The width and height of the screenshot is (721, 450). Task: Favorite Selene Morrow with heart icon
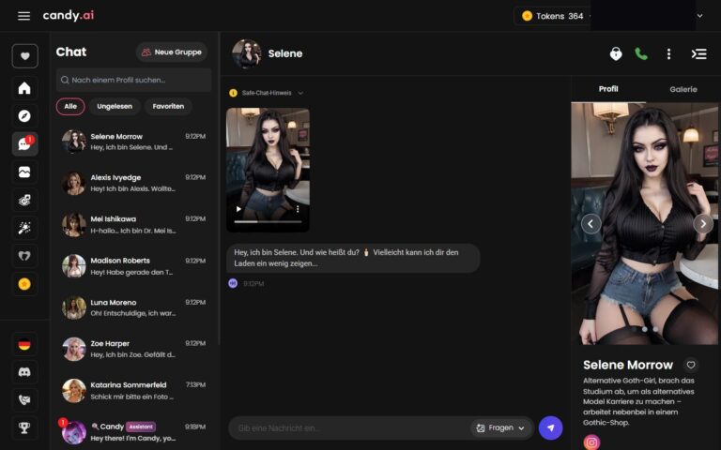(x=691, y=365)
